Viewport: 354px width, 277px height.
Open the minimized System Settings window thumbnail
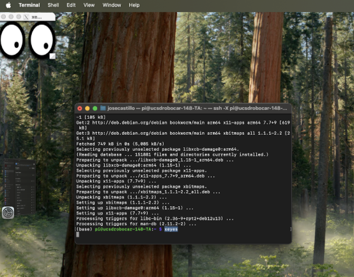point(20,187)
